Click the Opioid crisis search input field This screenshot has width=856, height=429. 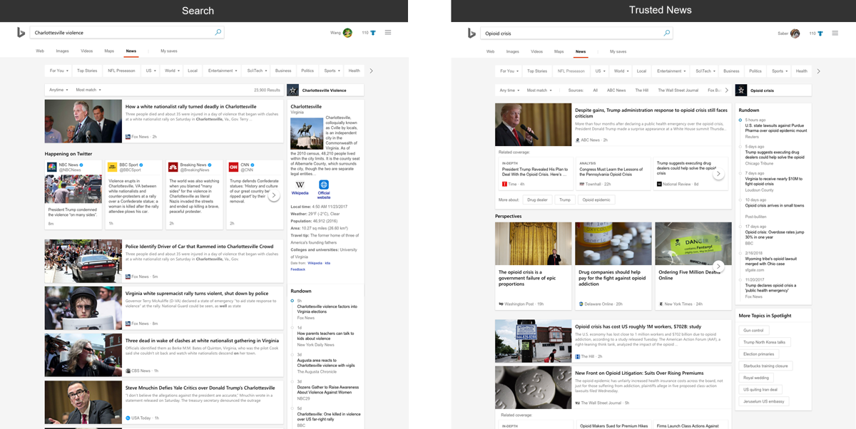pos(571,33)
